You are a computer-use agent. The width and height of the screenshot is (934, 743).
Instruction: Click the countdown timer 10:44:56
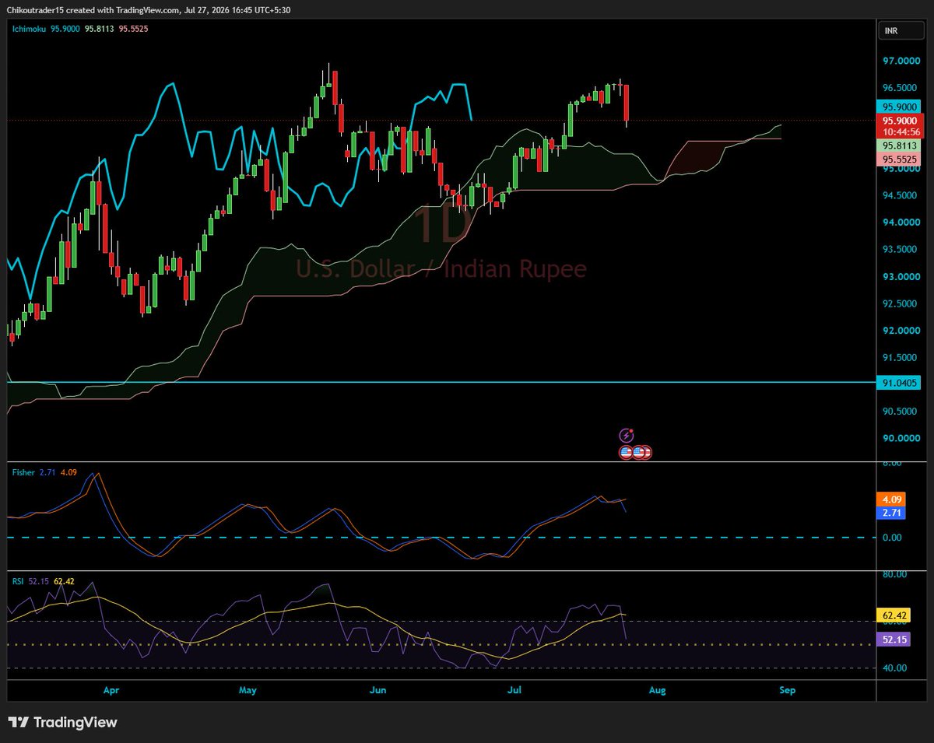[x=900, y=132]
